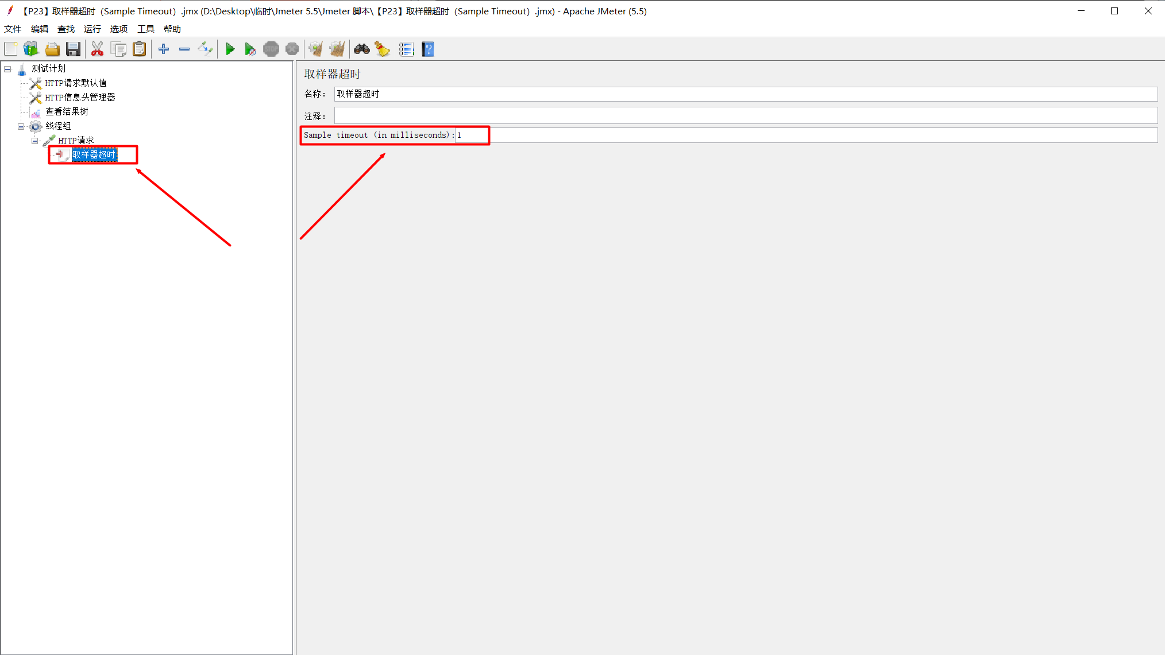This screenshot has height=655, width=1165.
Task: Click the 取样器超时 panel heading
Action: pyautogui.click(x=333, y=74)
